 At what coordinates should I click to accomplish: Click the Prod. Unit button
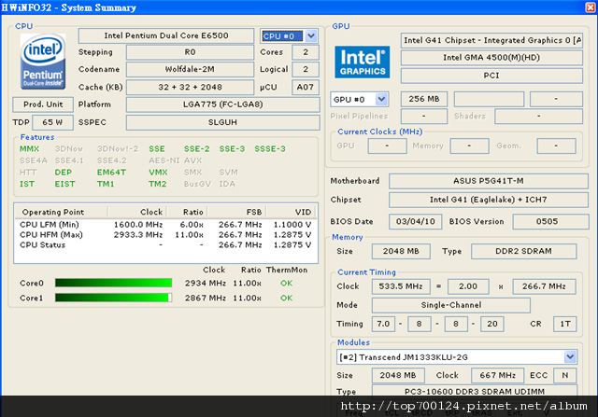(43, 104)
